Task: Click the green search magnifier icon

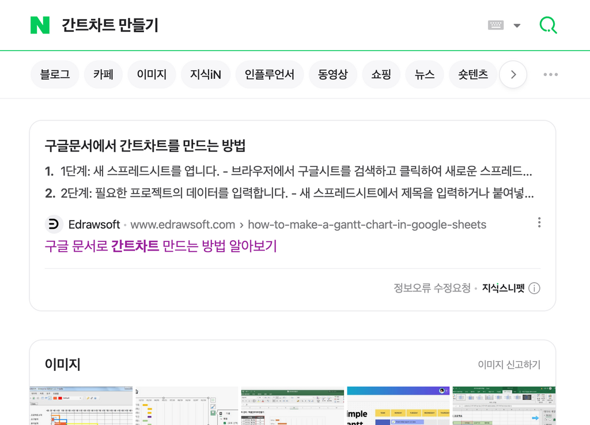Action: (549, 25)
